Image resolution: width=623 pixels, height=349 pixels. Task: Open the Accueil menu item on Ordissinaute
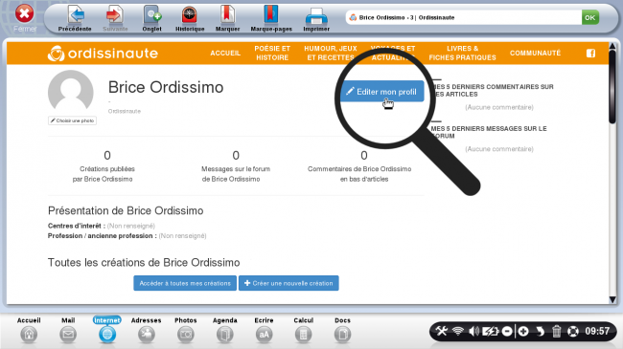[x=225, y=54]
